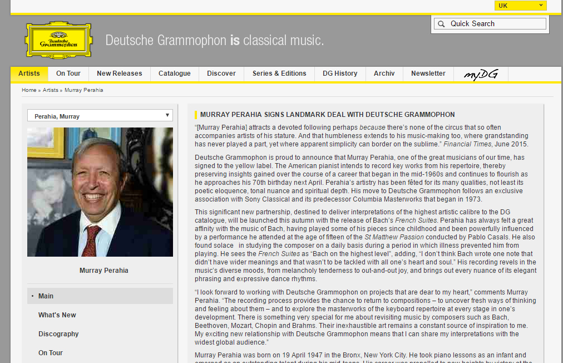Select the Catalogue tab
The image size is (563, 363).
tap(175, 73)
